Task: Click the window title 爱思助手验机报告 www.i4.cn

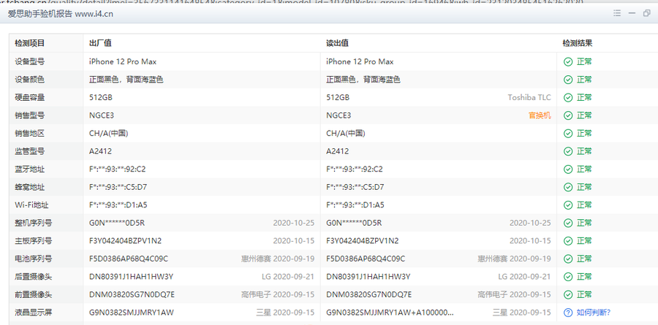Action: [x=61, y=14]
